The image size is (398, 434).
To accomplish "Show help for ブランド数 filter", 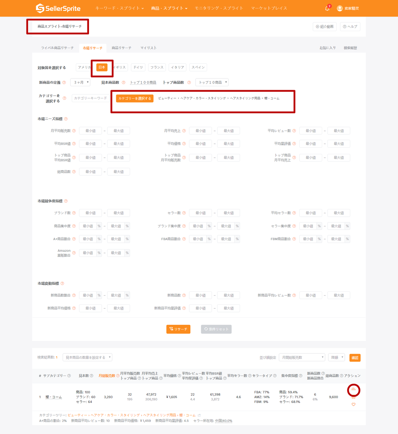I will pyautogui.click(x=74, y=213).
